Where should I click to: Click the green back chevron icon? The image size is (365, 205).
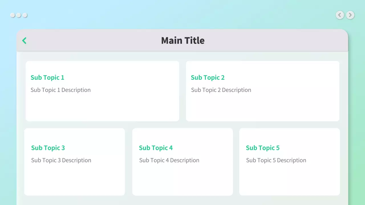click(x=24, y=41)
